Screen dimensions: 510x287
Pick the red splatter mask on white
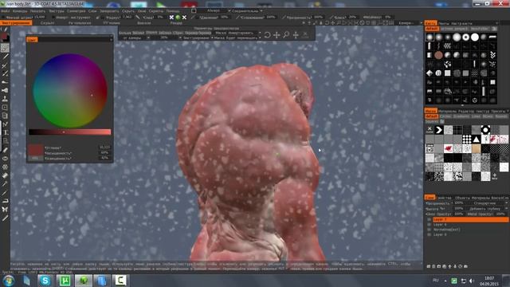coord(448,149)
